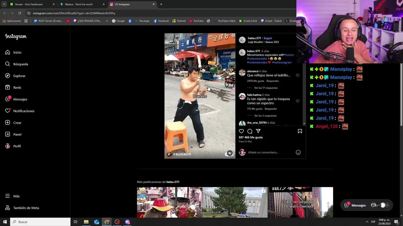
Task: Reload the page
Action: (20, 13)
